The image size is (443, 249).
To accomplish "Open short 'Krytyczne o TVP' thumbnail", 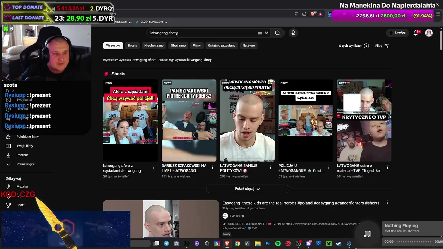I will click(x=364, y=120).
